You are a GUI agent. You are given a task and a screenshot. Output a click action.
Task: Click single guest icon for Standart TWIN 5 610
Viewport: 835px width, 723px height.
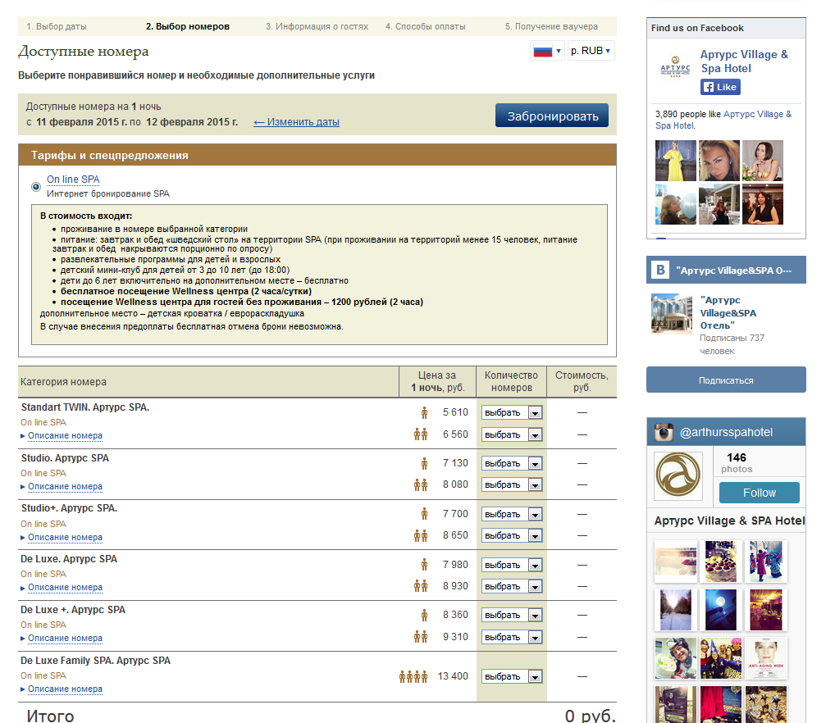[424, 413]
